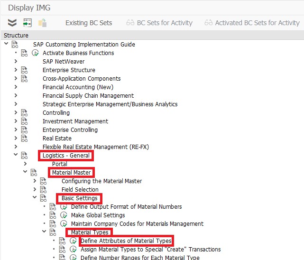Expand Financial Supply Chain Management node
Image resolution: width=304 pixels, height=260 pixels.
[x=16, y=95]
